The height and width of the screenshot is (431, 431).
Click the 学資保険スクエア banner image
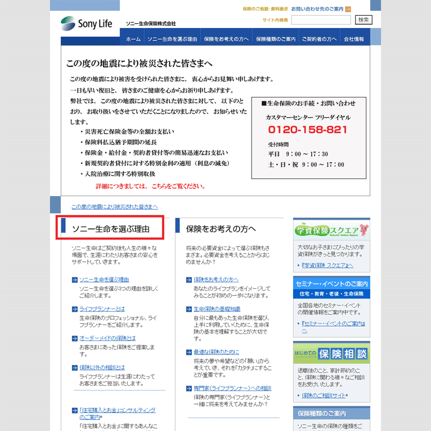pyautogui.click(x=331, y=230)
